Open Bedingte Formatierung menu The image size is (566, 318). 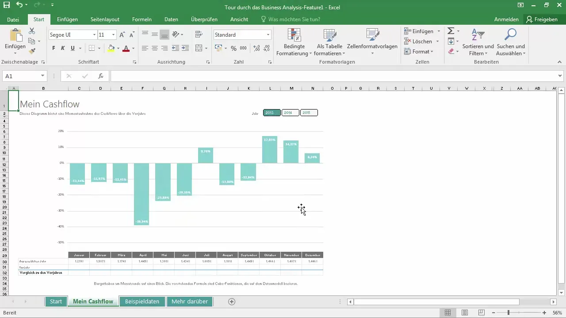point(294,42)
